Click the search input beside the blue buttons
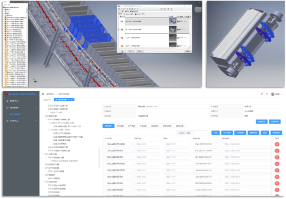 click(201, 133)
